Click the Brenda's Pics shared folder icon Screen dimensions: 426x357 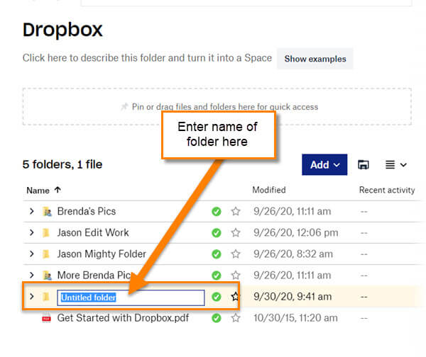pyautogui.click(x=47, y=211)
